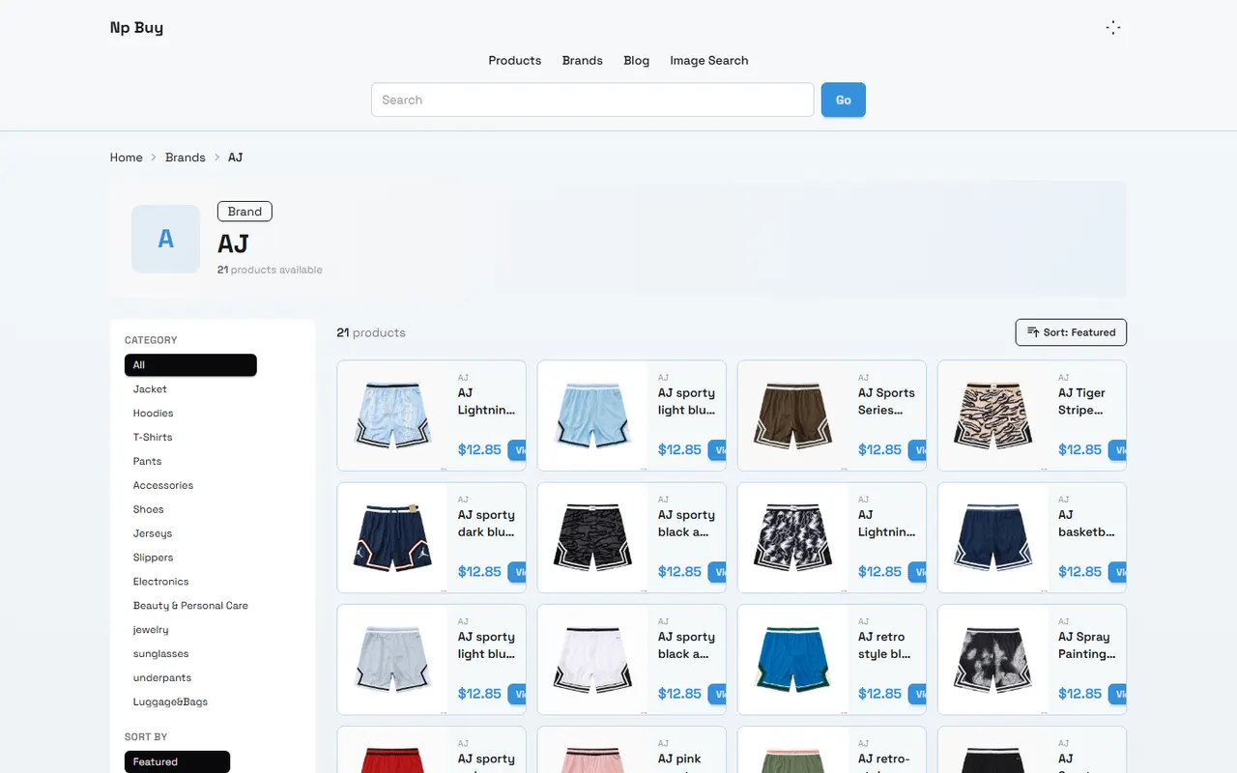Toggle the theme icon in header
The width and height of the screenshot is (1237, 773).
tap(1113, 28)
